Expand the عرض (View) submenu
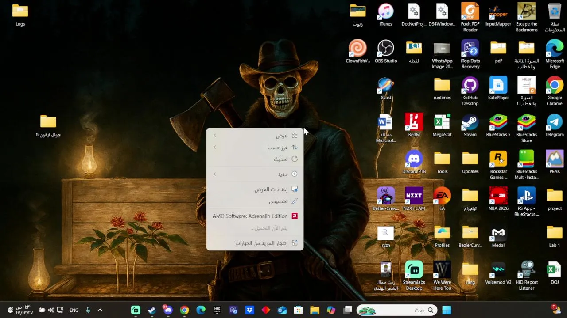Image resolution: width=567 pixels, height=318 pixels. pyautogui.click(x=255, y=136)
